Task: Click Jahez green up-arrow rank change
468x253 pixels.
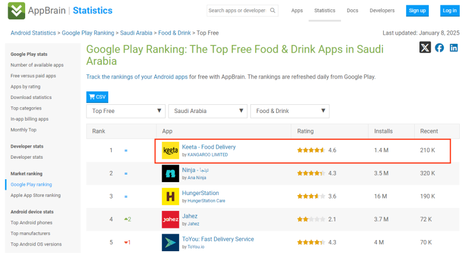Action: [x=128, y=219]
